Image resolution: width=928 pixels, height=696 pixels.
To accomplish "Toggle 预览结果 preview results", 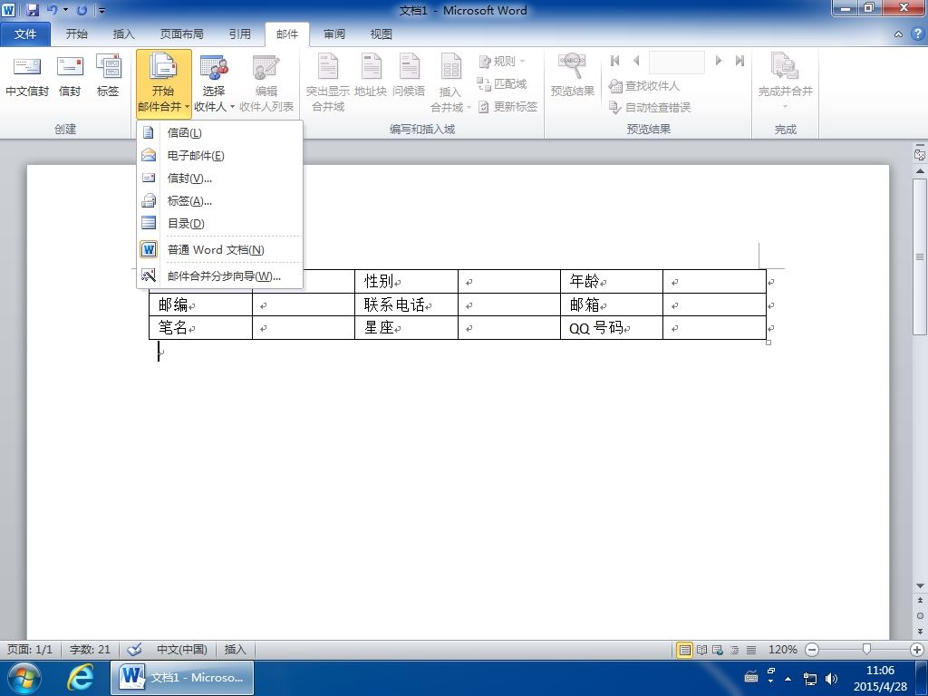I will point(573,76).
